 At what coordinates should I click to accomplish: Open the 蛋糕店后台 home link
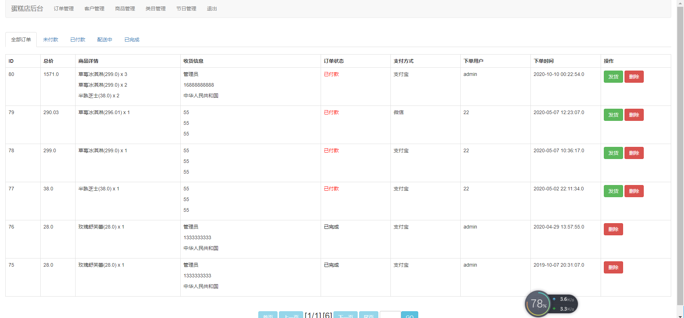(x=27, y=9)
